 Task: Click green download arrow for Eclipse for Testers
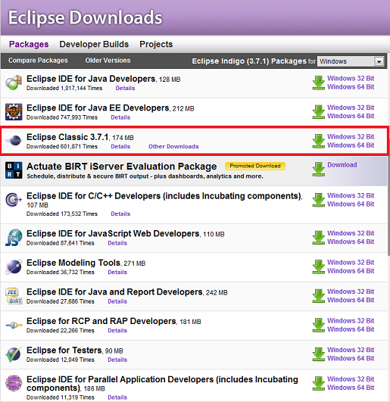319,354
